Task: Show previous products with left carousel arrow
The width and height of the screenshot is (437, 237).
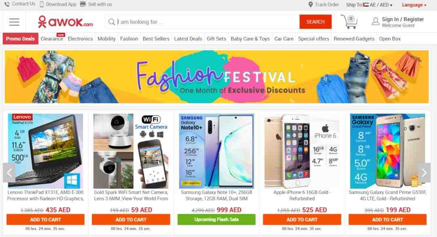Action: [9, 173]
